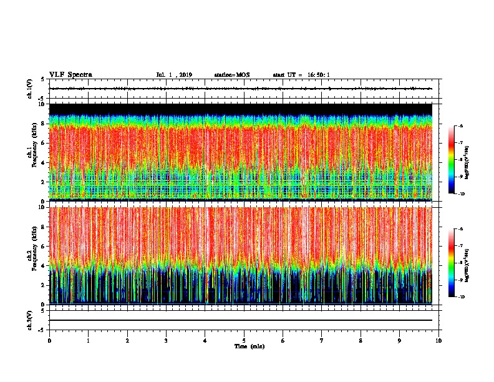Click the "9" minute tick label
The width and height of the screenshot is (494, 382).
[x=399, y=341]
